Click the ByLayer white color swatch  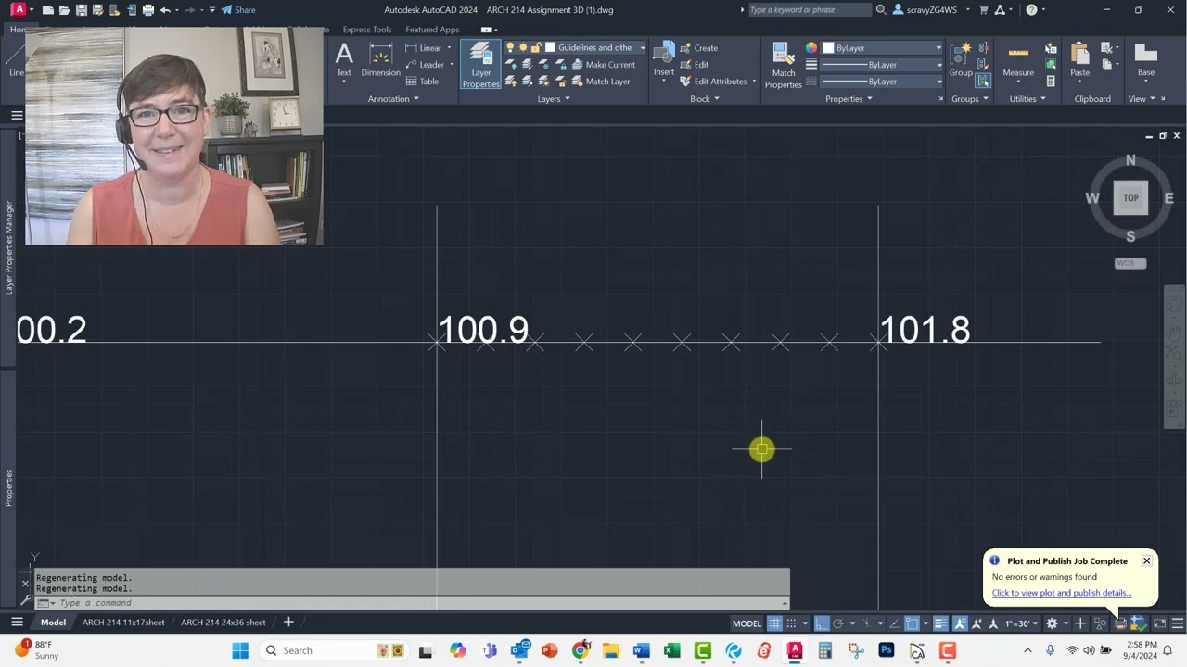pos(828,48)
